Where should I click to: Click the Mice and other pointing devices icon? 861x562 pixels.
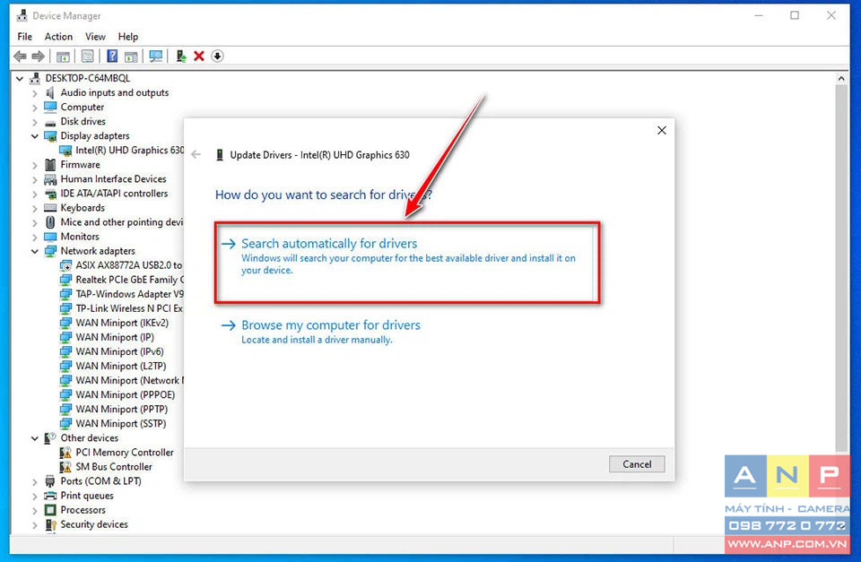(50, 222)
